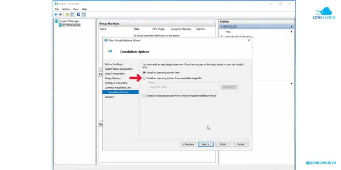Click the Back arrow in Hyper-V Manager toolbar
Image resolution: width=341 pixels, height=170 pixels.
tap(56, 15)
